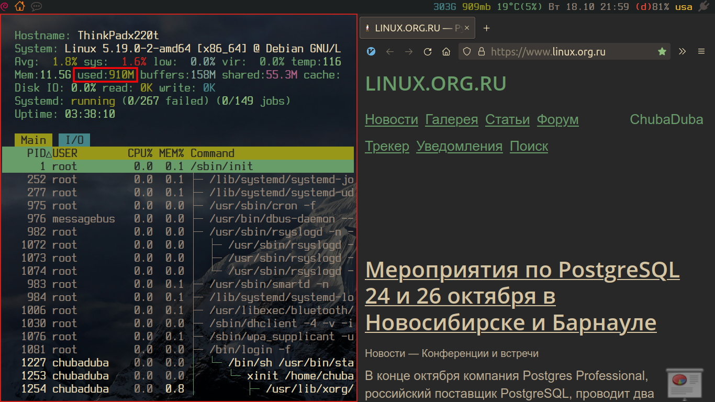This screenshot has height=402, width=715.
Task: Open the Новости navigation link
Action: click(392, 119)
